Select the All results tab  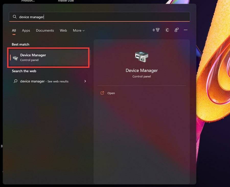(x=14, y=30)
